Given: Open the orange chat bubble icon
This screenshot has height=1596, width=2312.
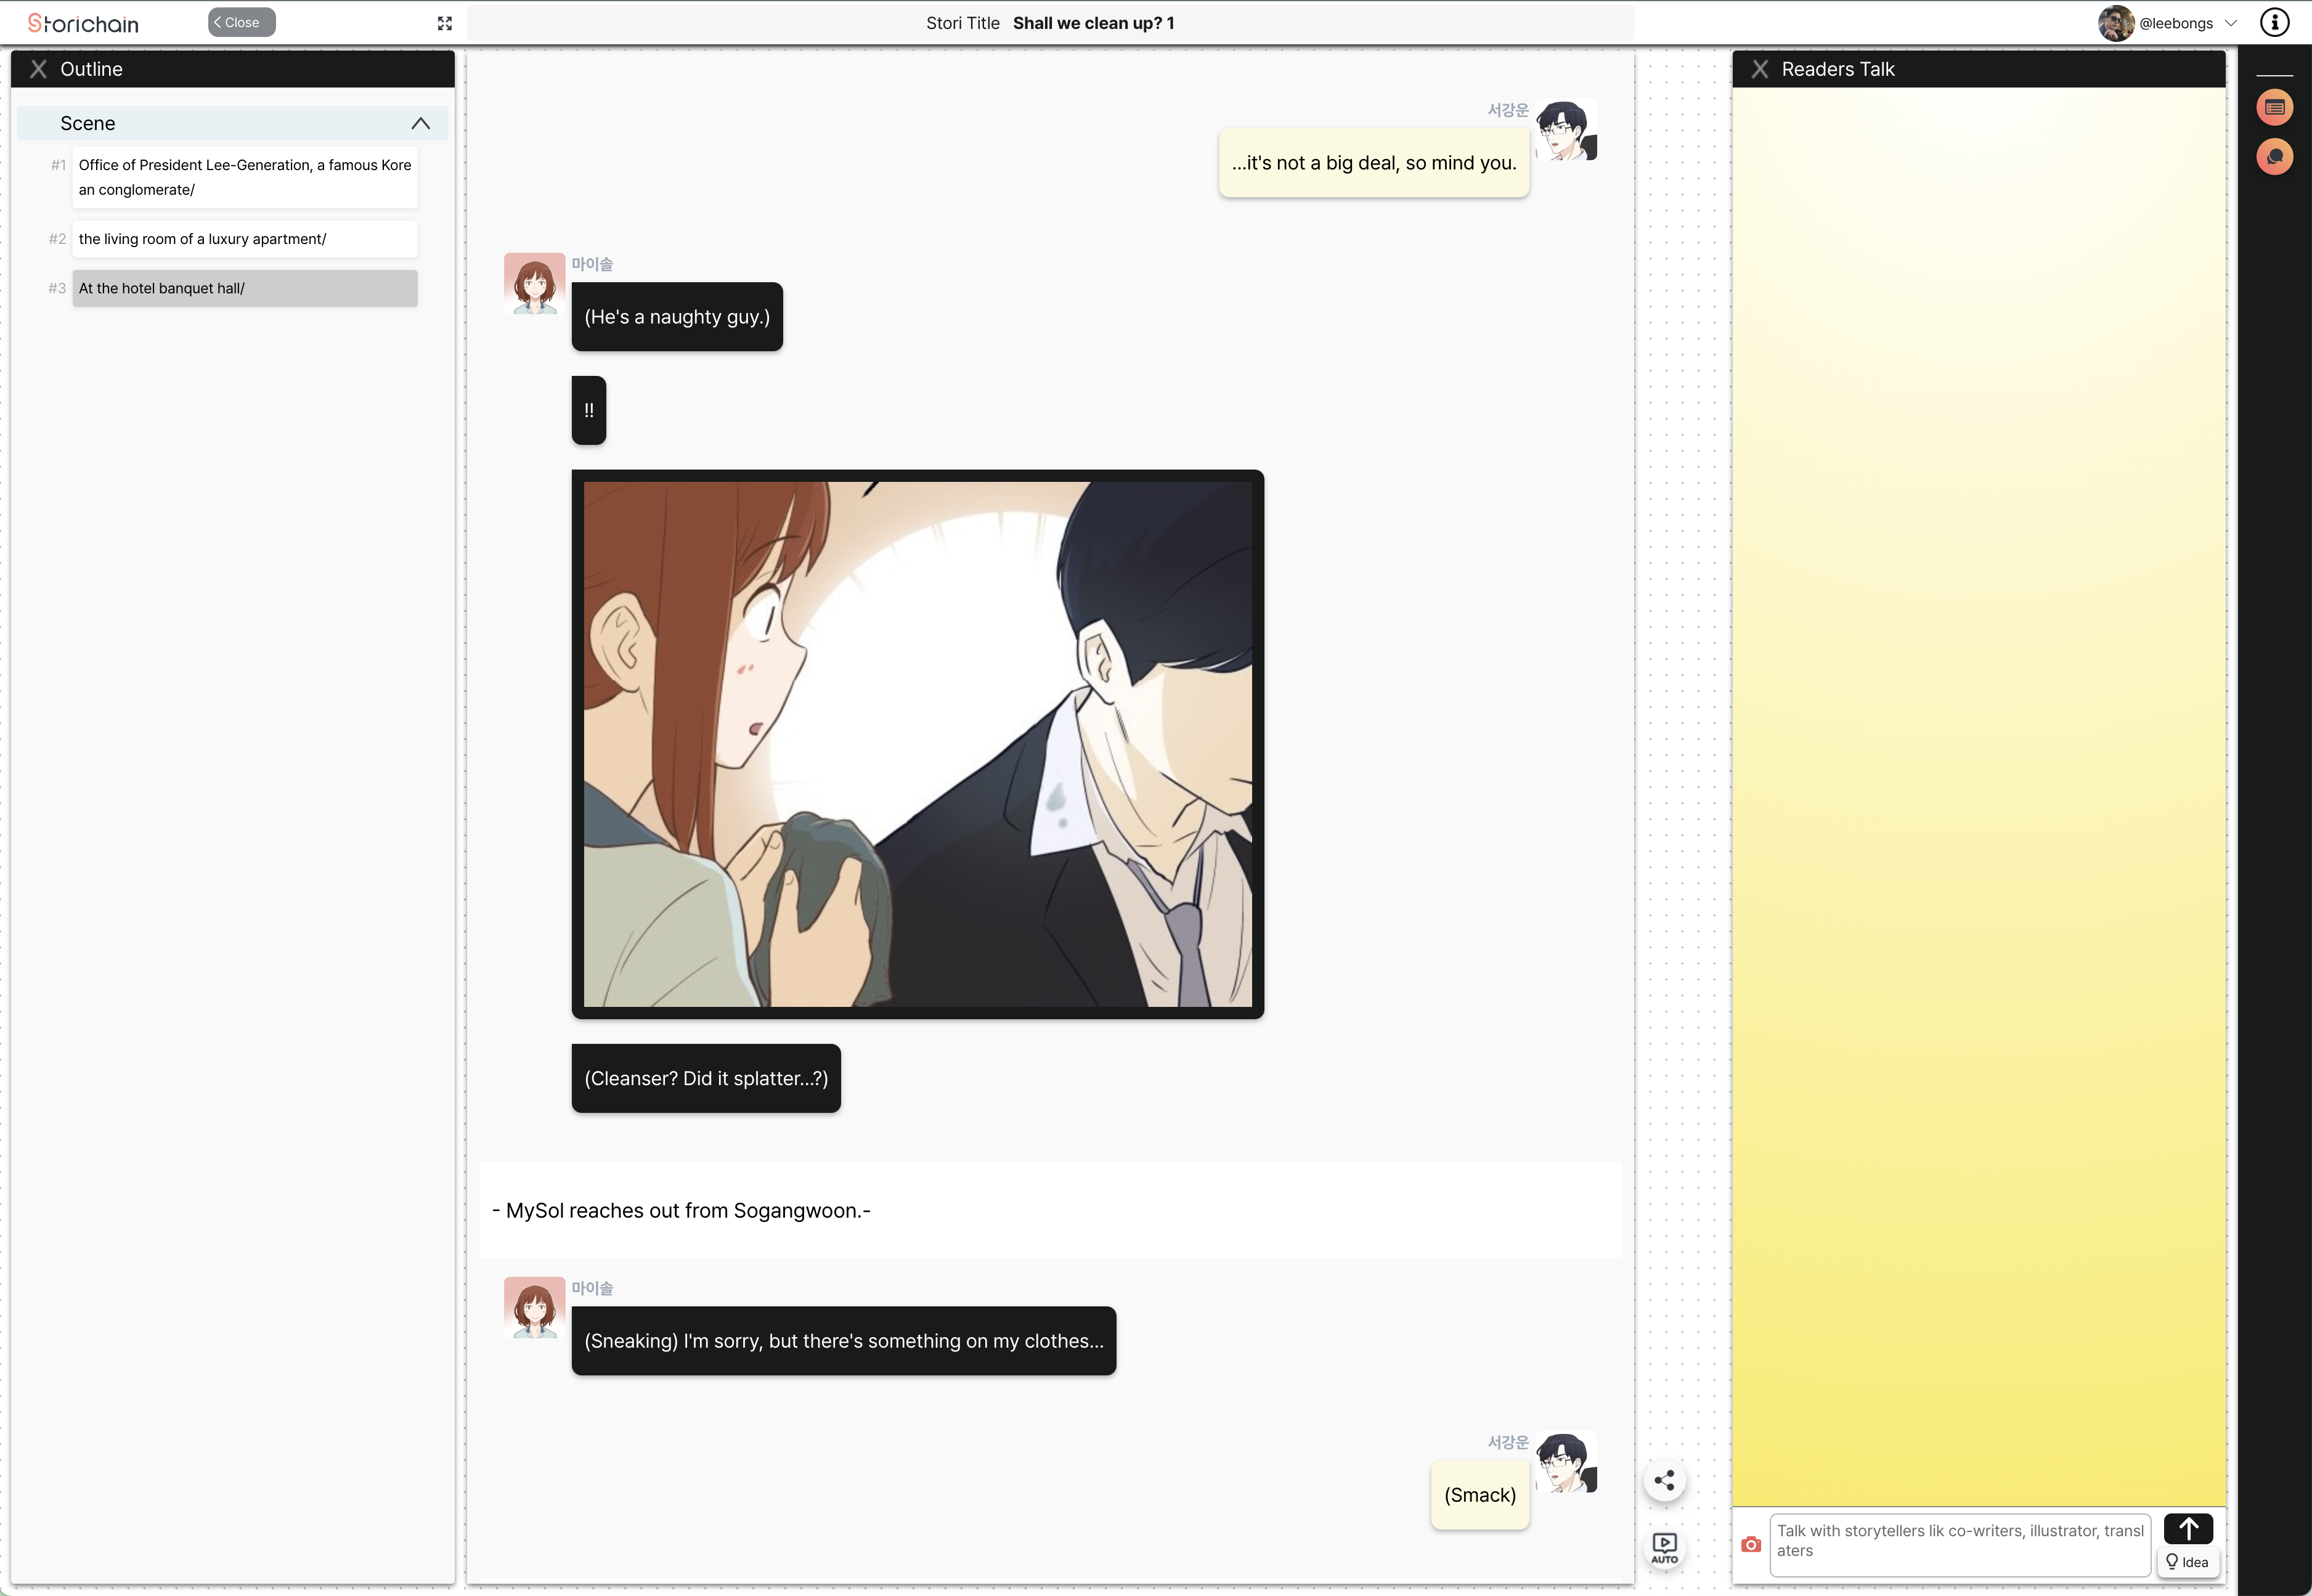Looking at the screenshot, I should (2274, 157).
